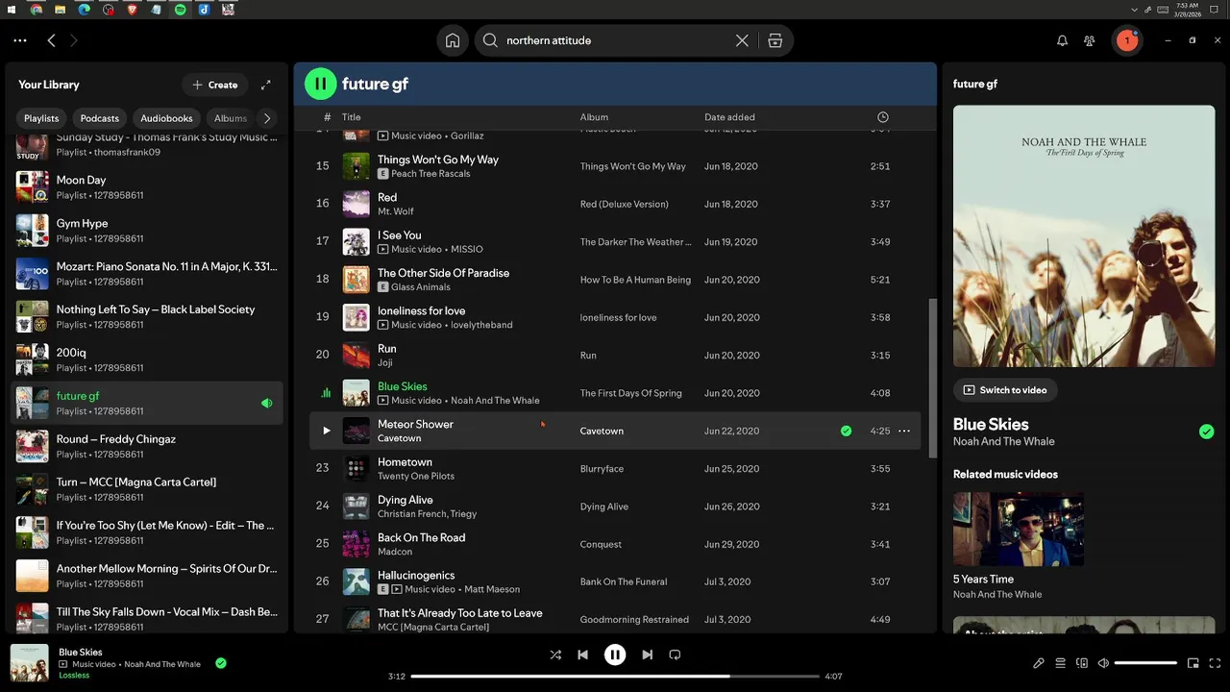The image size is (1230, 692).
Task: Select the Hometown track row
Action: (x=615, y=468)
